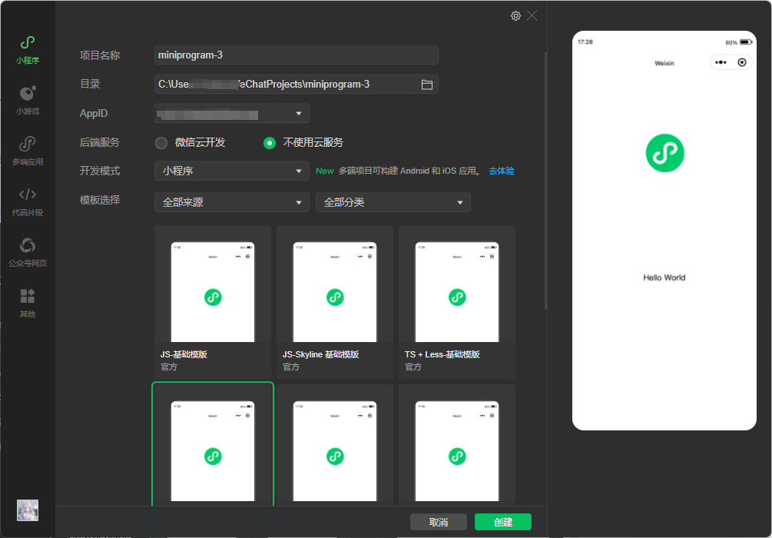
Task: Browse for directory with the folder icon
Action: (x=427, y=85)
